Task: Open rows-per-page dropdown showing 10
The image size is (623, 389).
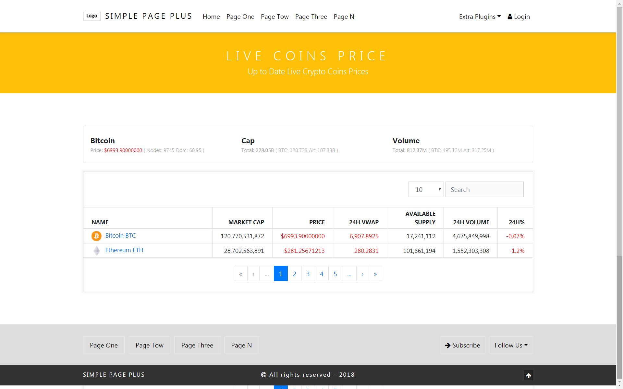Action: click(426, 190)
